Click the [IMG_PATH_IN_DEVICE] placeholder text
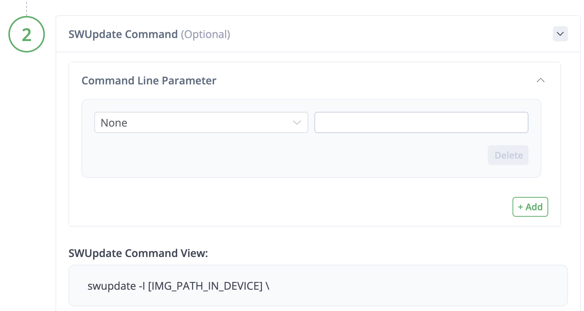This screenshot has height=311, width=584. tap(205, 286)
